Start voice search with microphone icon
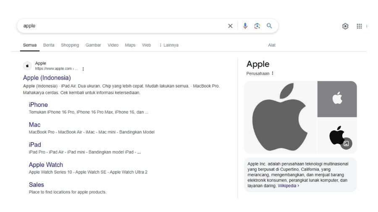The width and height of the screenshot is (378, 212). point(245,26)
